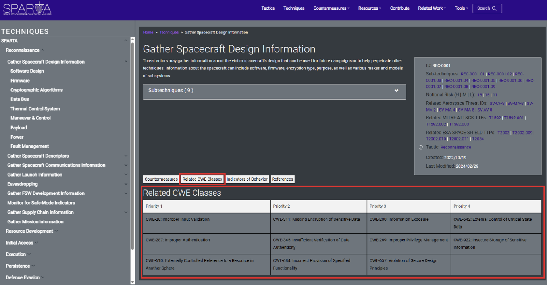Screen dimensions: 547x285
Task: Click the CWE-200: Information Exposure cell
Action: [409, 223]
